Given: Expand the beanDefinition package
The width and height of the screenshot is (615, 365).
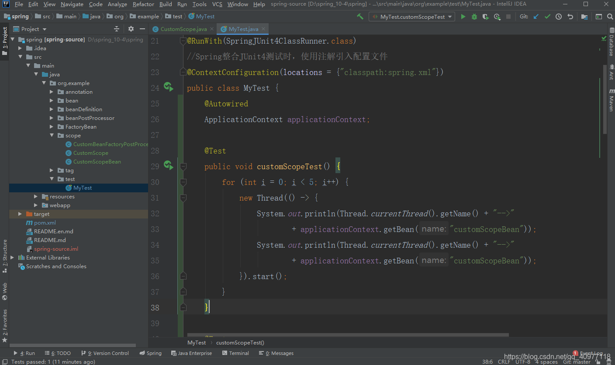Looking at the screenshot, I should [52, 109].
